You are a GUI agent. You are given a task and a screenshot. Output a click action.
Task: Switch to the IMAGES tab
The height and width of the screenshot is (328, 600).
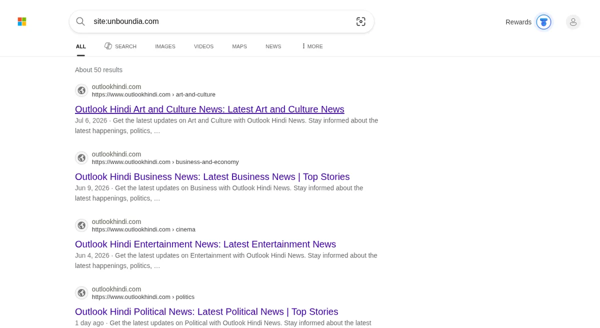(x=165, y=46)
